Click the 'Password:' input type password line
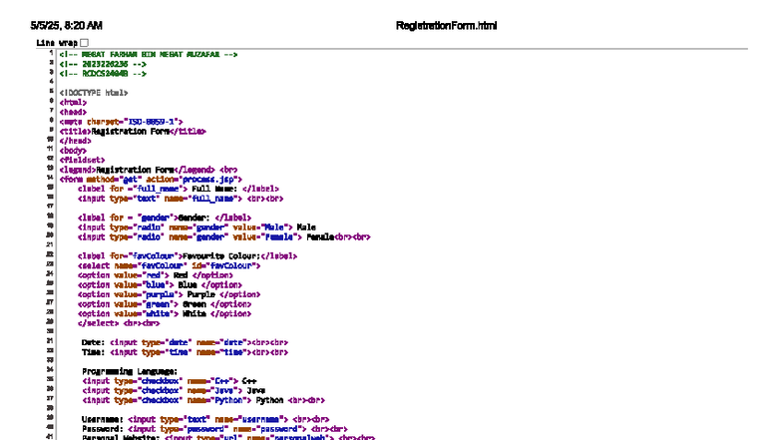Image resolution: width=782 pixels, height=440 pixels. click(x=215, y=429)
